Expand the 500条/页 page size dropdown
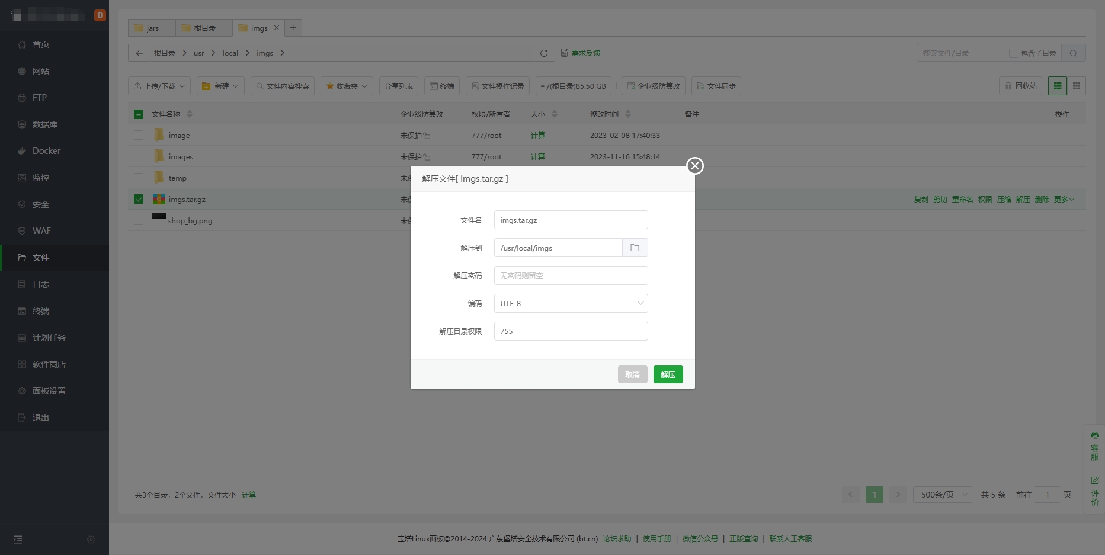 pyautogui.click(x=942, y=495)
